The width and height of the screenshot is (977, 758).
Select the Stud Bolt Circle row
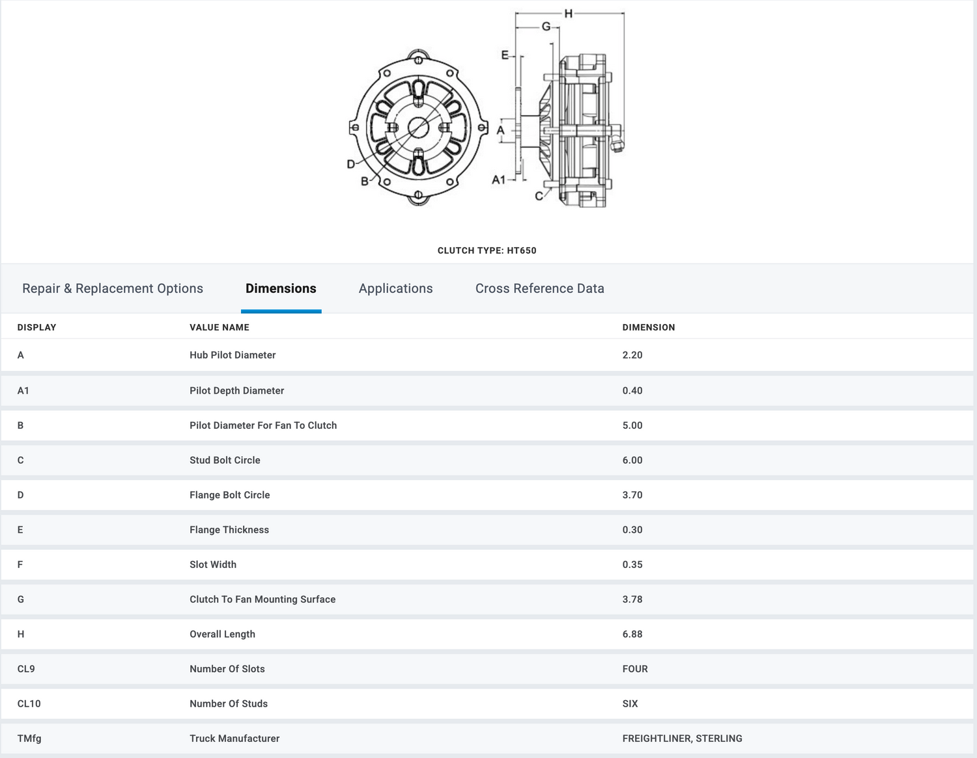225,460
